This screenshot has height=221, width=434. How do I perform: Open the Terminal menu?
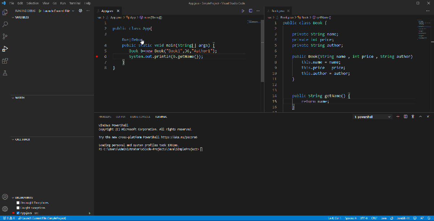pos(75,3)
